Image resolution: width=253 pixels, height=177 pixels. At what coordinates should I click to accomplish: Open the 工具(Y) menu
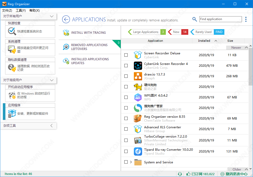[x=21, y=11]
